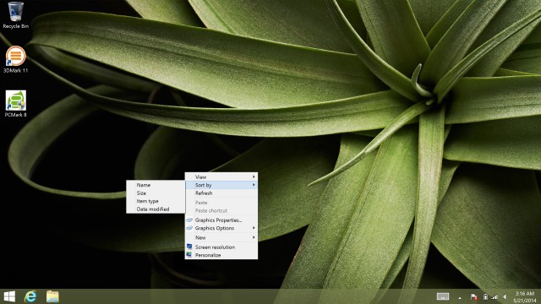Open the Graphics Options submenu

pyautogui.click(x=221, y=228)
